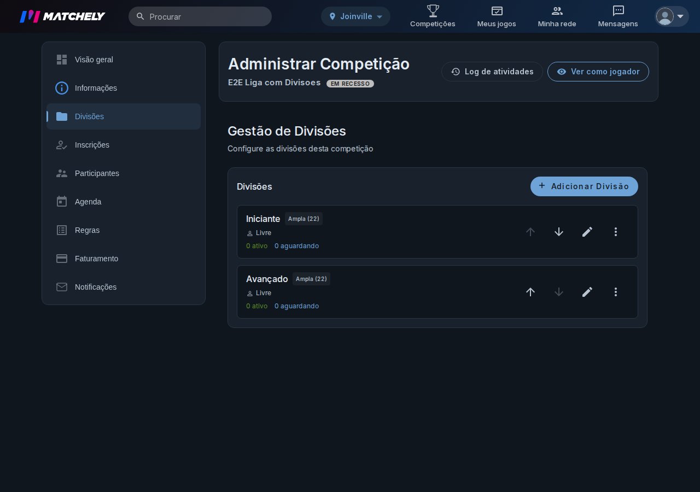Click Avançado move-down arrow
The width and height of the screenshot is (700, 492).
tap(559, 292)
